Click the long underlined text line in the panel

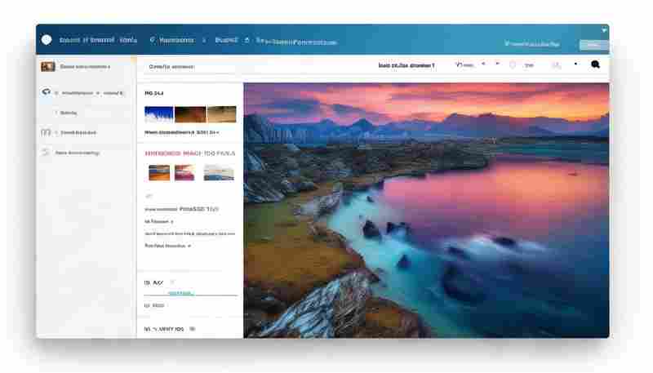(189, 234)
